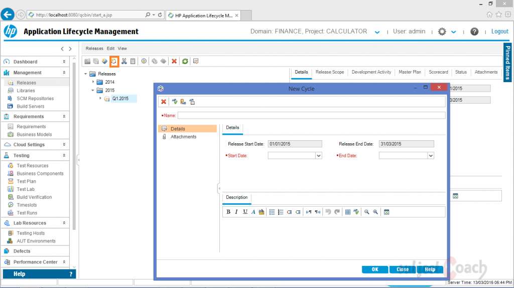Click the Undo arrow in Description editor
This screenshot has width=514, height=288.
pyautogui.click(x=328, y=212)
